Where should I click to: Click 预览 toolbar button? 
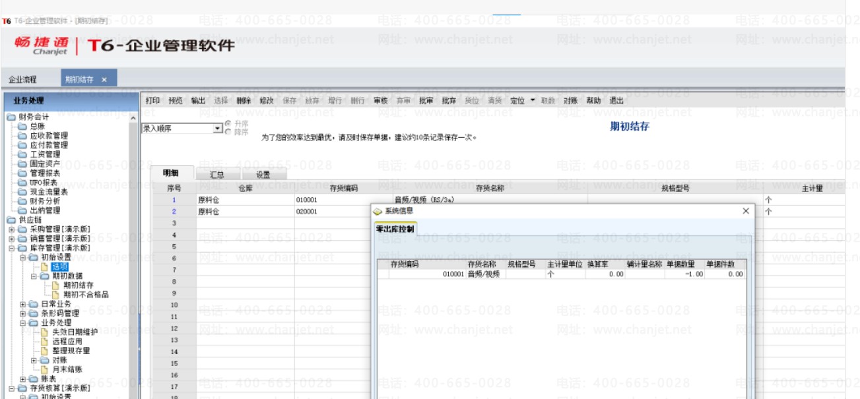coord(176,101)
